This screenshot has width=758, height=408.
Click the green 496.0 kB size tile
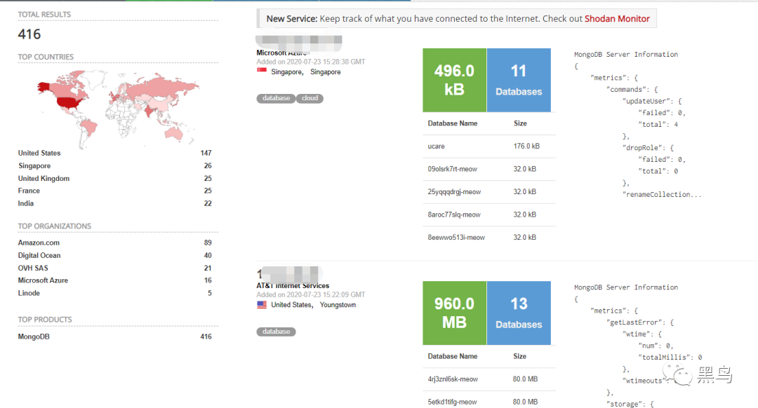pyautogui.click(x=454, y=80)
